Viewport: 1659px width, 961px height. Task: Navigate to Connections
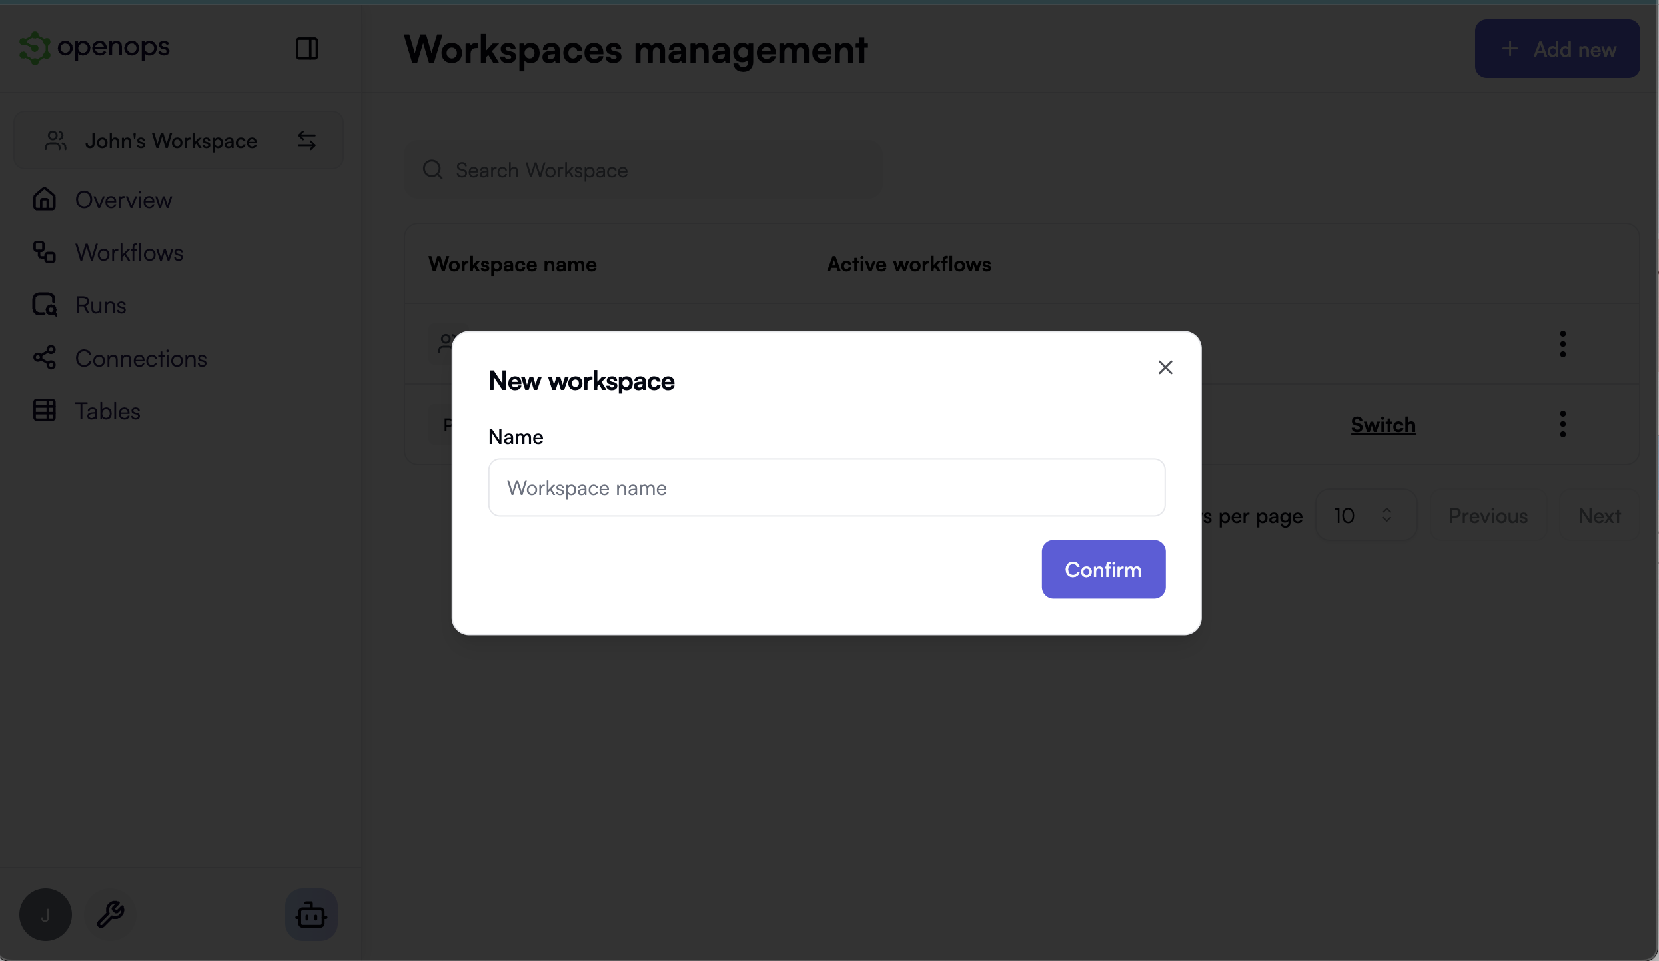tap(141, 358)
